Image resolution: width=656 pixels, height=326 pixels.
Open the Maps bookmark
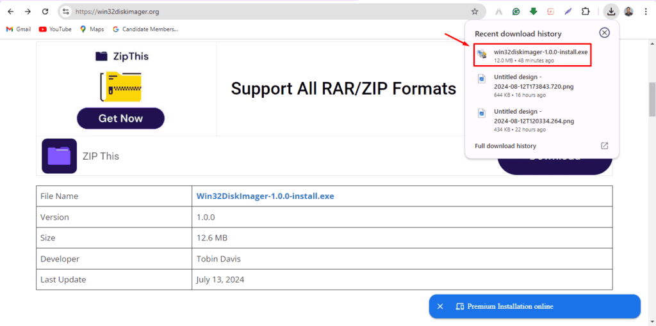tap(92, 29)
